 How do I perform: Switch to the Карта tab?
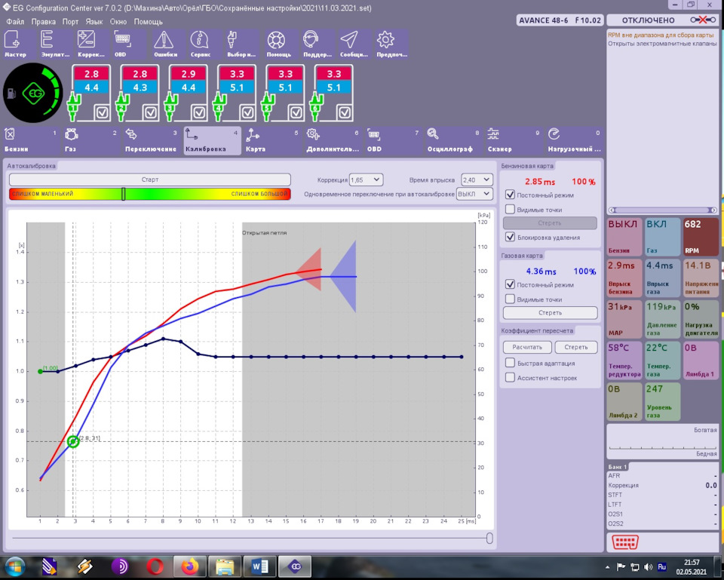click(x=271, y=141)
